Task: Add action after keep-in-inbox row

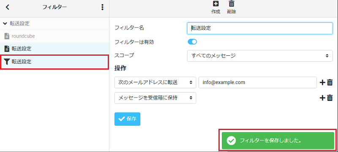Action: coord(322,98)
